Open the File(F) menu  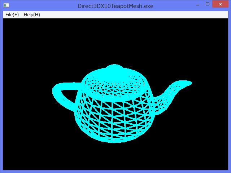tap(12, 15)
